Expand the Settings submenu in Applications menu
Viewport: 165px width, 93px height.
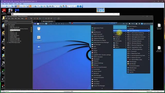pyautogui.click(x=138, y=29)
